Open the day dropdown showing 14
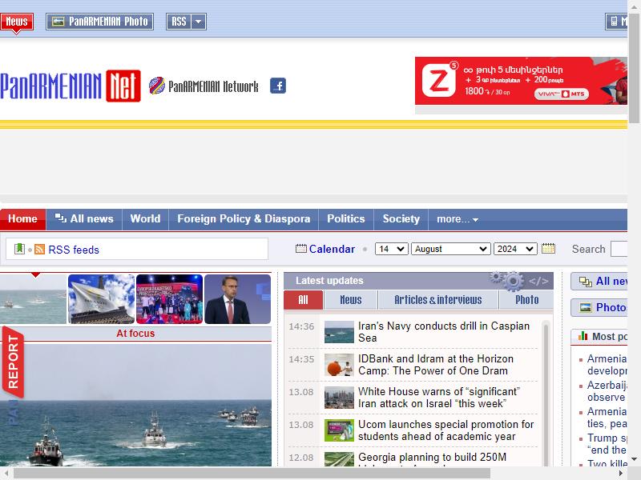Screen dimensions: 641x480 (391, 249)
